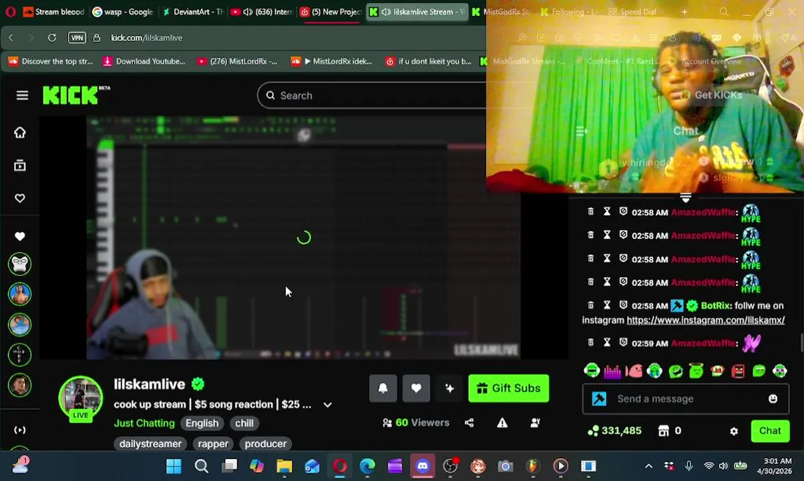804x481 pixels.
Task: Switch to DeviantArt tab
Action: click(194, 11)
